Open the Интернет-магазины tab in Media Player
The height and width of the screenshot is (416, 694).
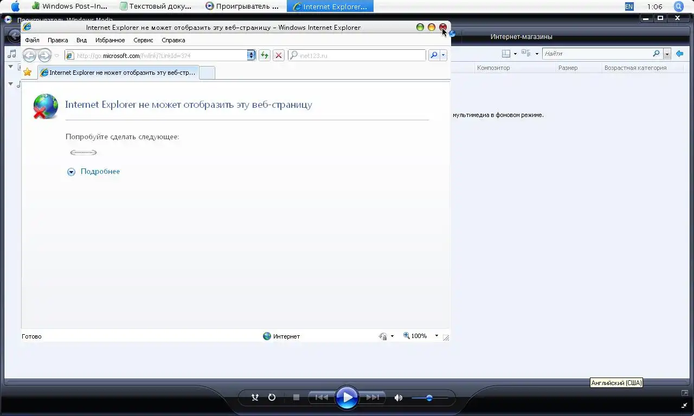pyautogui.click(x=522, y=37)
